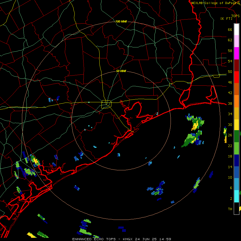Select the 2 legend value
241x241 pixels.
pos(231,198)
